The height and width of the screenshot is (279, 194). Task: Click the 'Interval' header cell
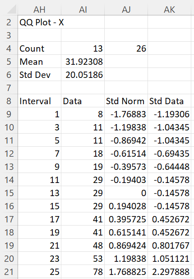click(39, 101)
